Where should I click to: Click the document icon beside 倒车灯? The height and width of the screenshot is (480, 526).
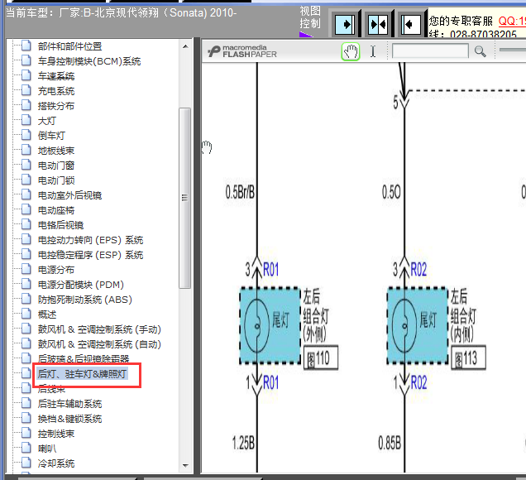coord(26,135)
